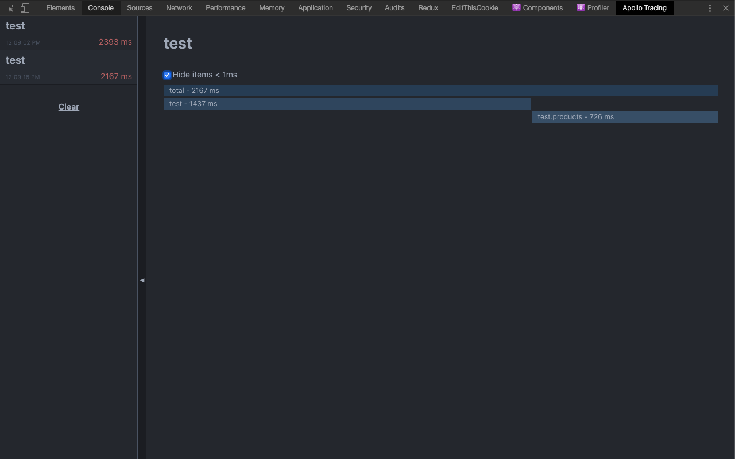735x459 pixels.
Task: Select the Apollo Tracing tab
Action: [x=644, y=8]
